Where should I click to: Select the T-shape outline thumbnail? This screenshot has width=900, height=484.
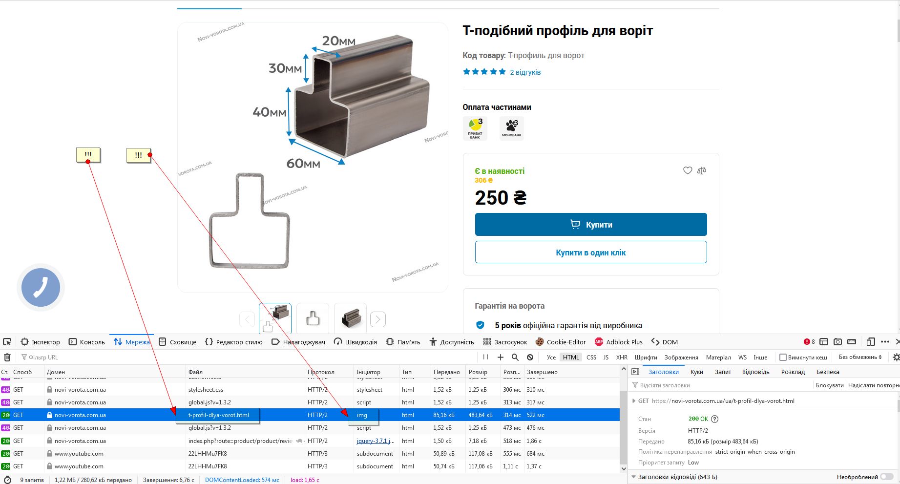[x=313, y=319]
